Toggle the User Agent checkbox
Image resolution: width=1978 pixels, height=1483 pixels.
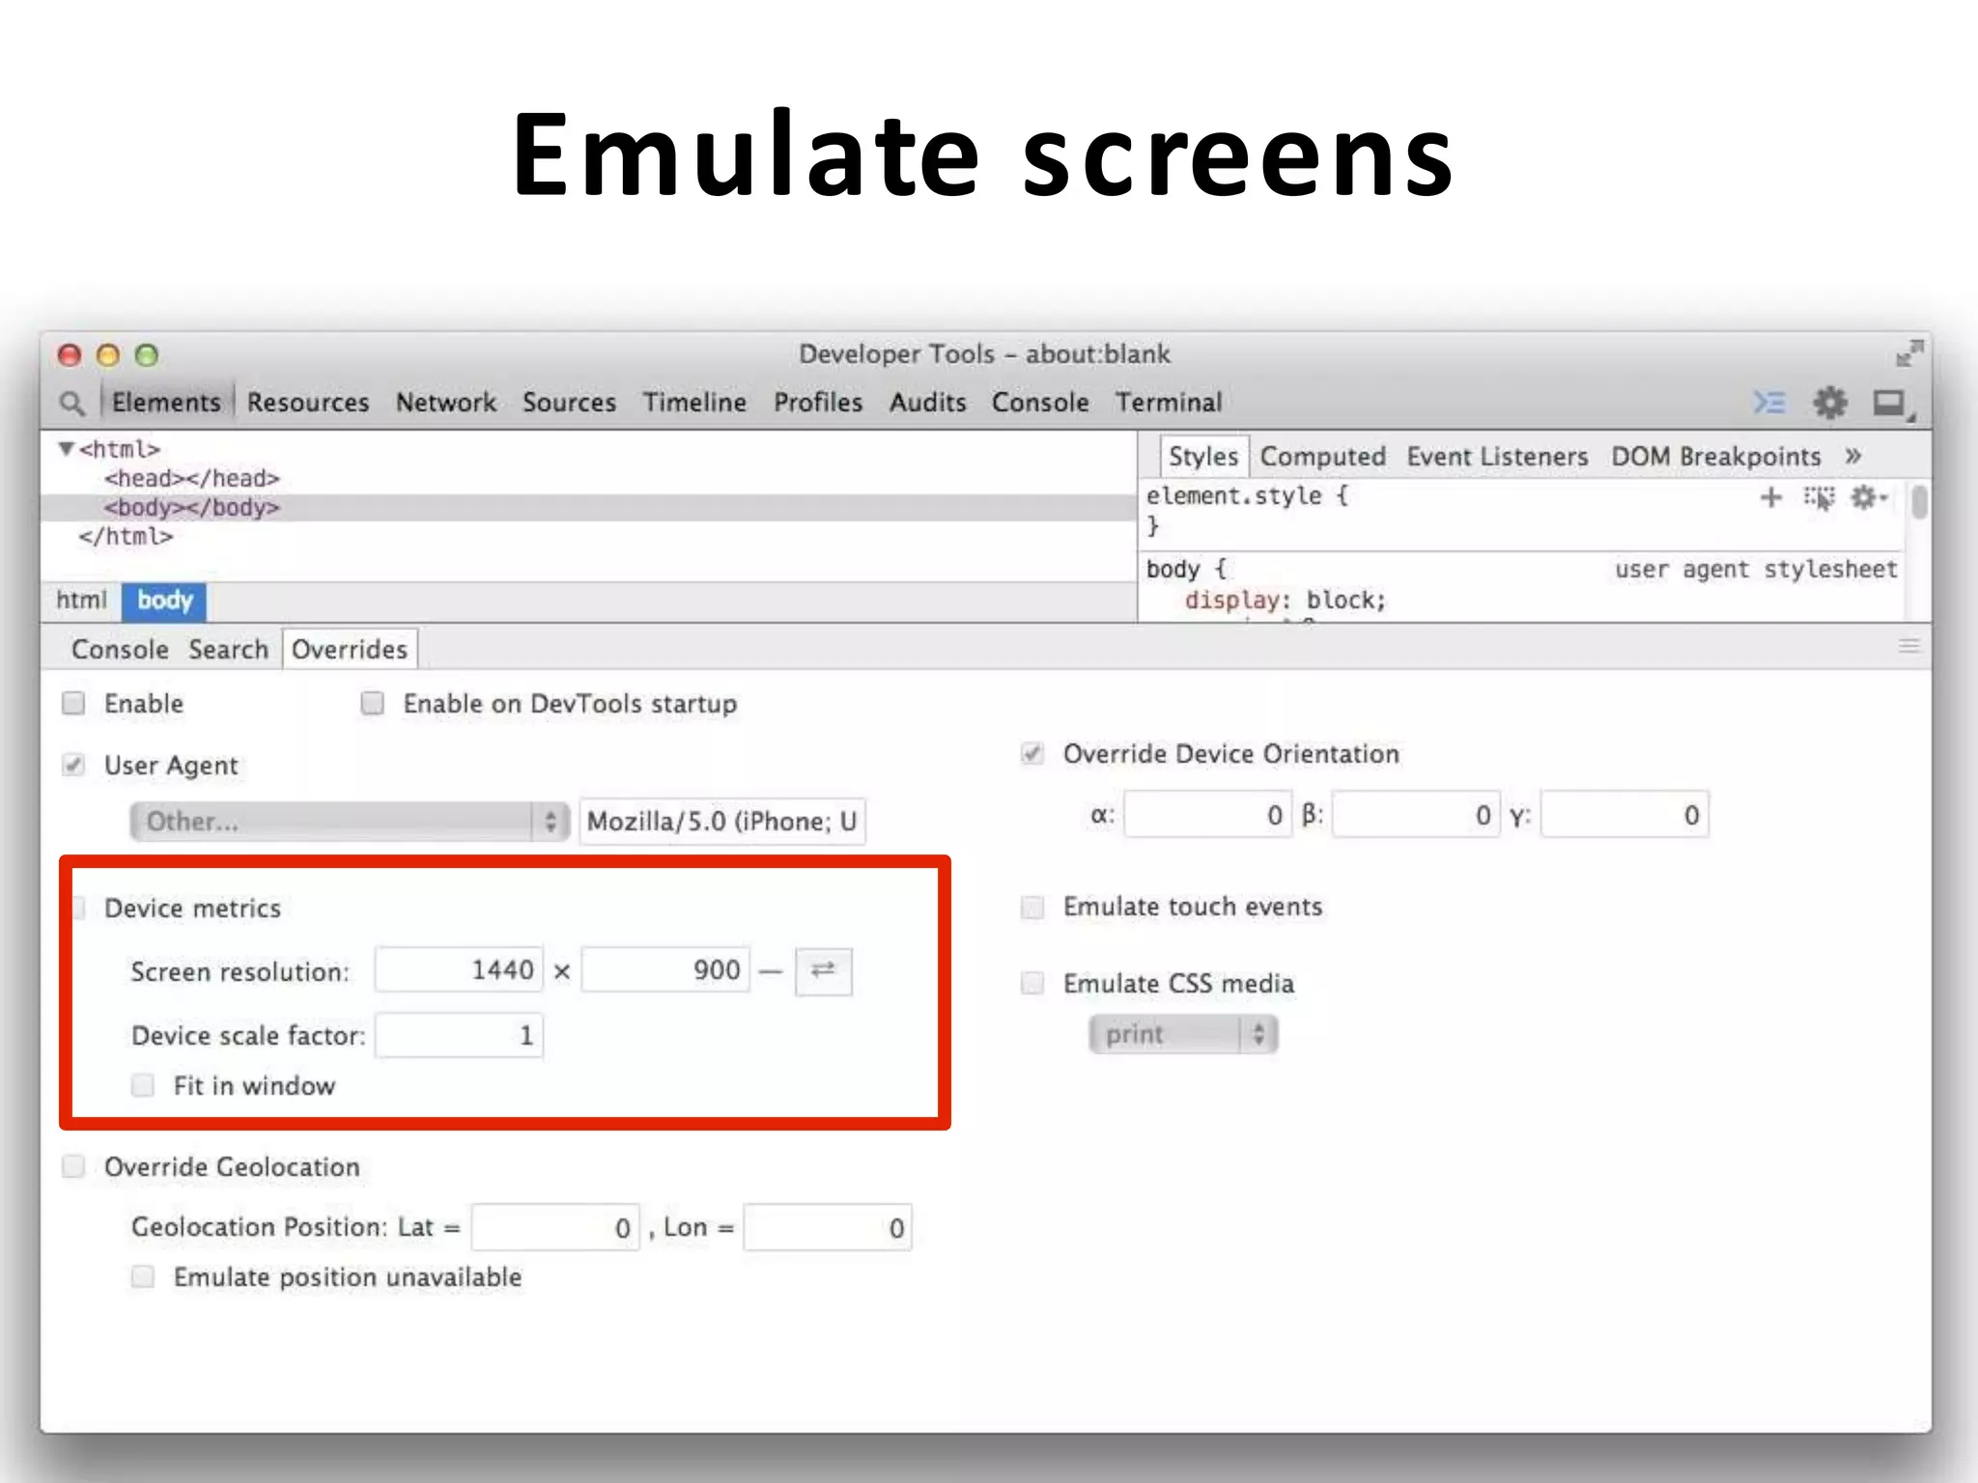click(73, 765)
